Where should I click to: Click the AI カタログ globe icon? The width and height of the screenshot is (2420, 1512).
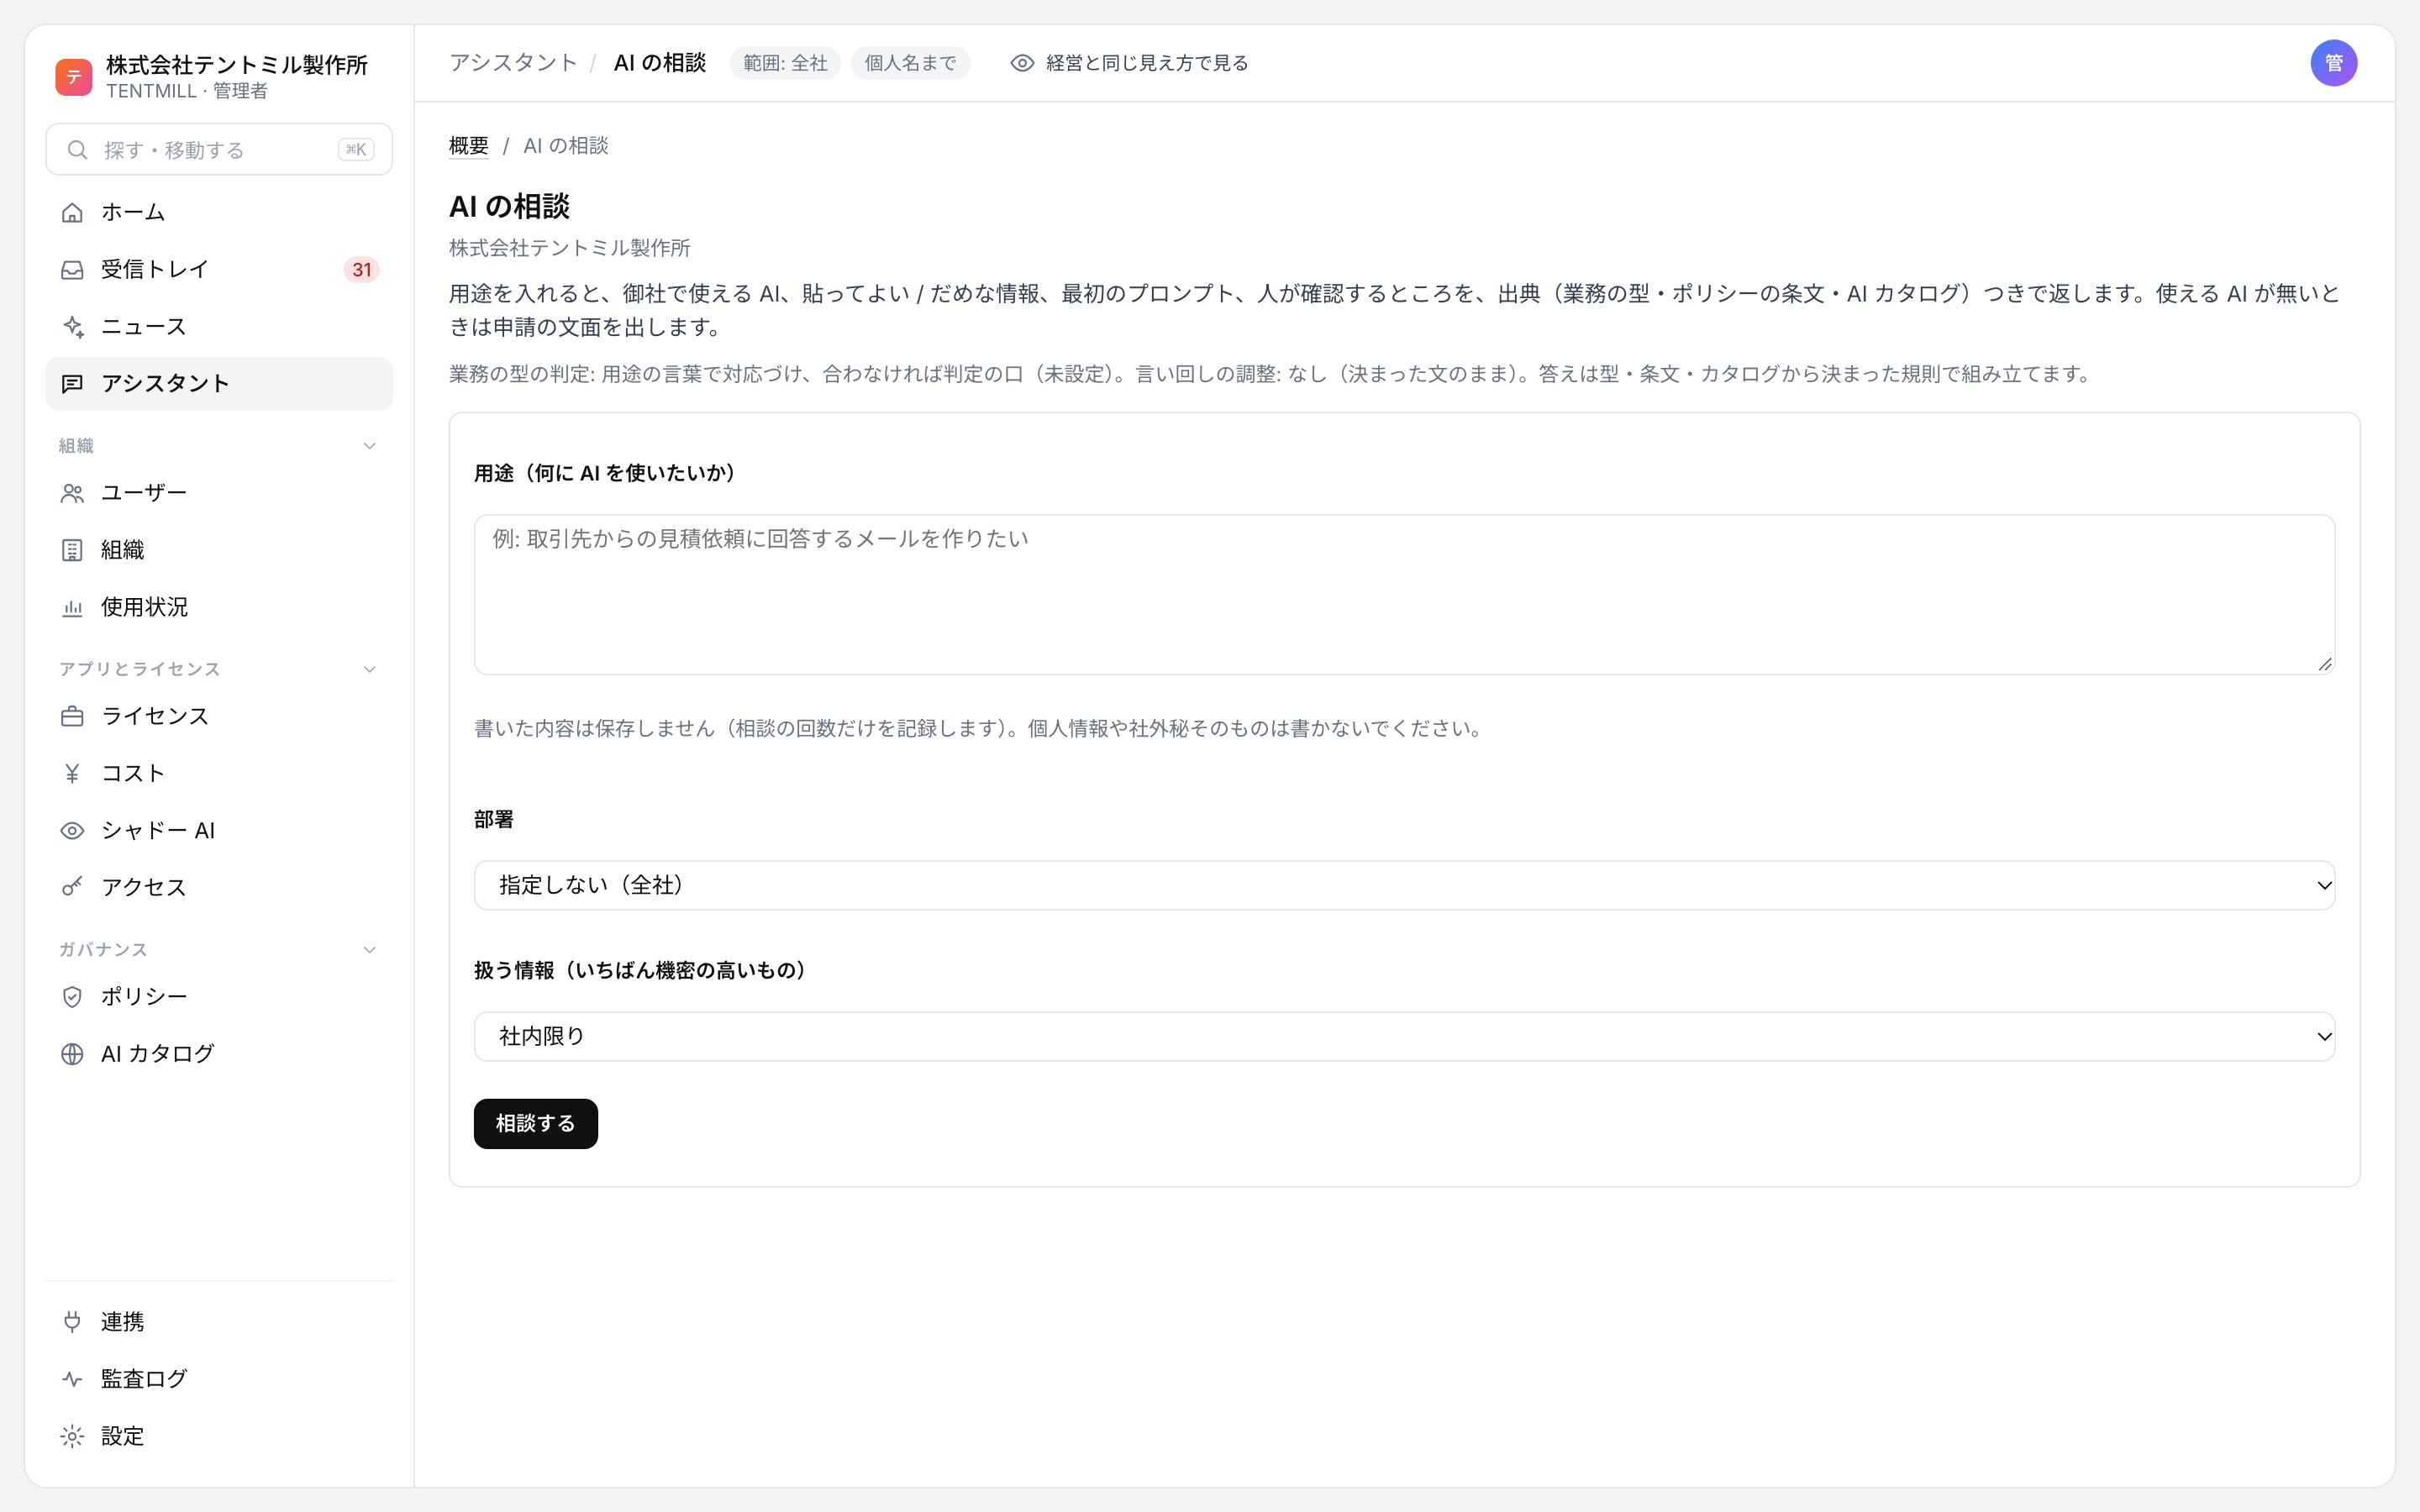72,1054
